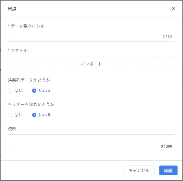Click the ヘッダーを含むかどうか label
Screen dimensions: 183x181
point(31,104)
